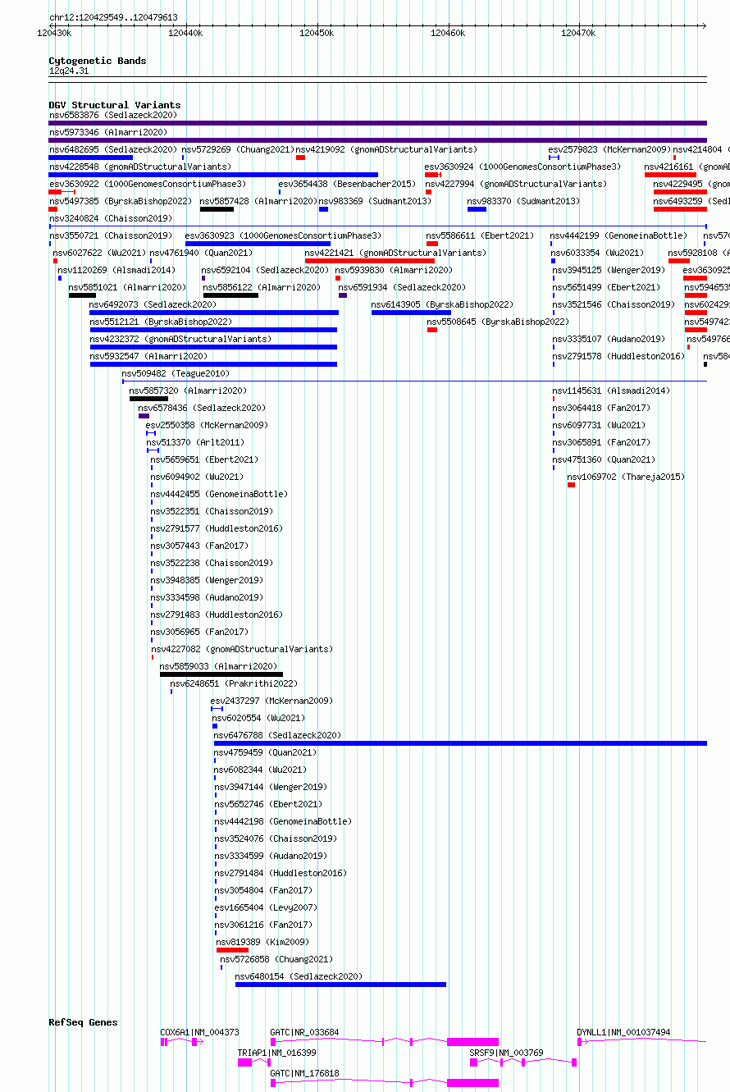Viewport: 730px width, 1092px height.
Task: Select variant nsv4442199 (GenomeinaBottle)
Action: 618,235
